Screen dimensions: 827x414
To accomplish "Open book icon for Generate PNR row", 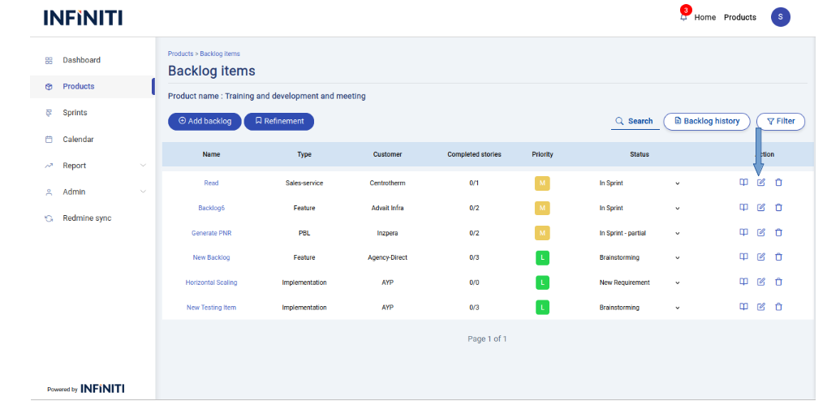I will coord(743,232).
